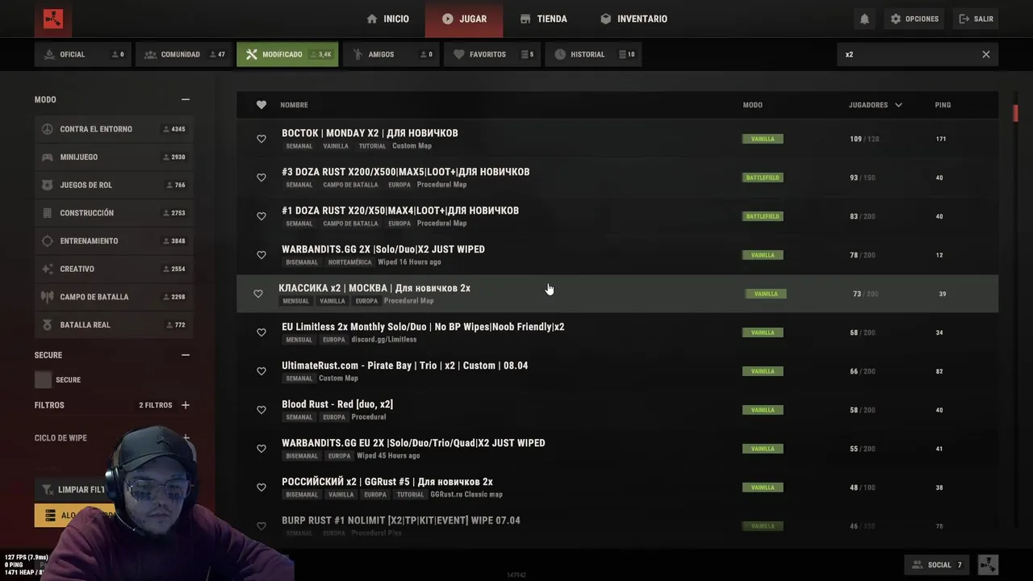Favorite UltimateRust.com Pirate Bay server heart
Image resolution: width=1033 pixels, height=581 pixels.
[x=261, y=371]
